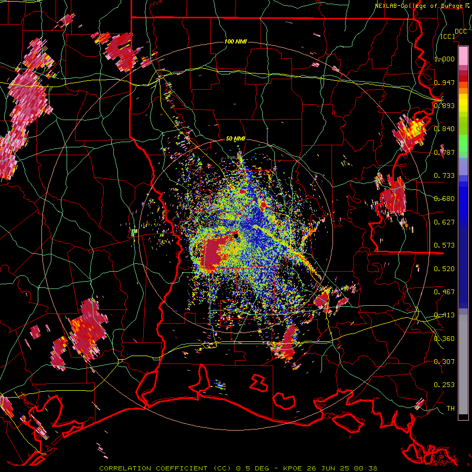Click the 0.520 scale value
472x472 pixels.
(444, 269)
